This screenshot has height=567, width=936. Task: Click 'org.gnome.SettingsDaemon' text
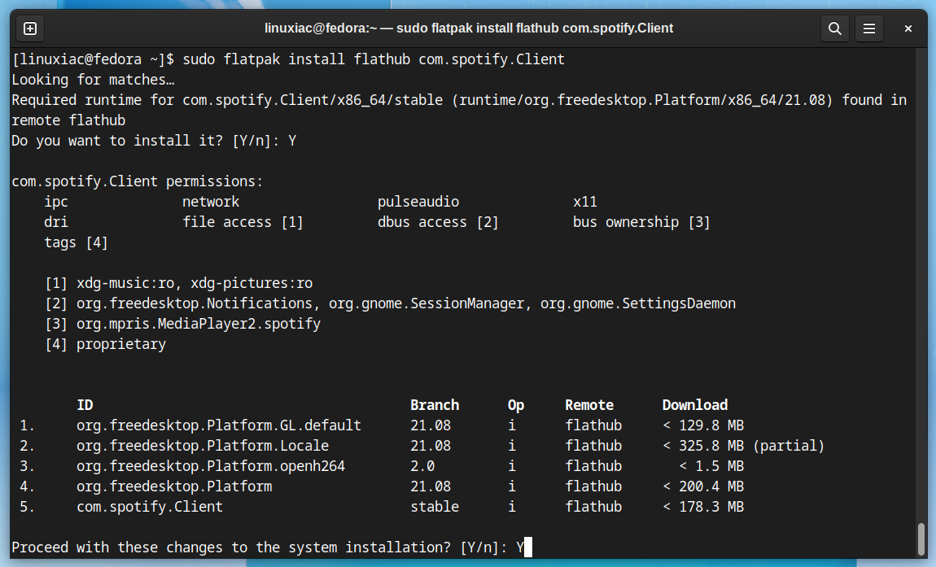point(638,303)
